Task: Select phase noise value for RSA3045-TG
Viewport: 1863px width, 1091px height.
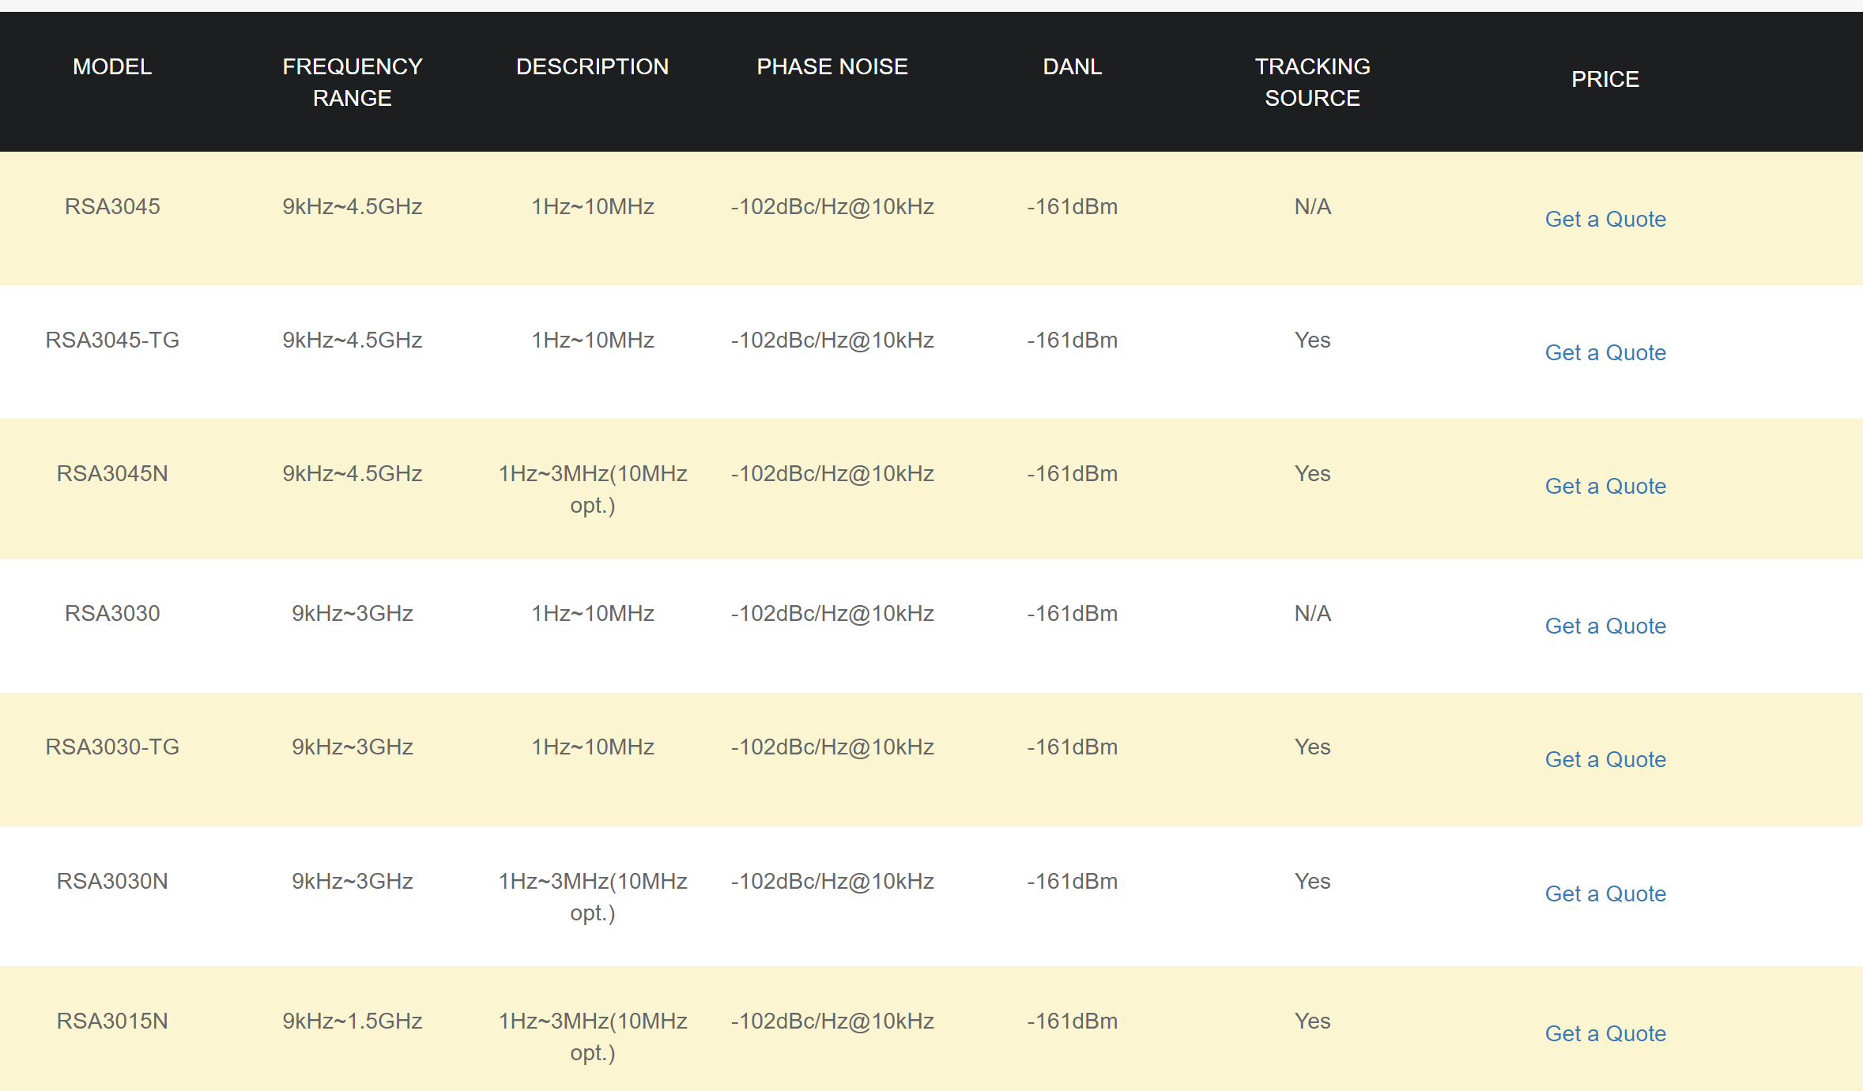Action: pyautogui.click(x=832, y=340)
